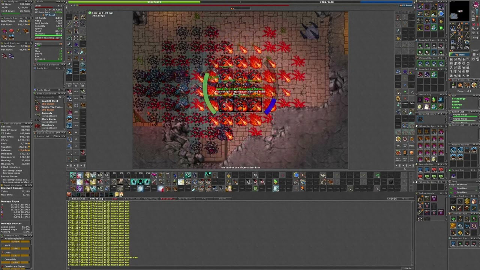Click the purple loot item in Loot Analyser
Viewport: 480px width, 270px height.
click(11, 56)
